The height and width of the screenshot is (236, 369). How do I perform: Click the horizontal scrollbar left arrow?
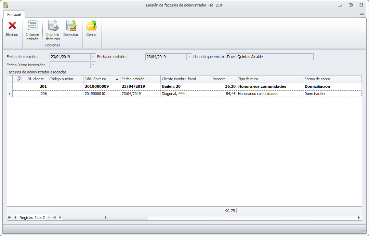point(60,218)
